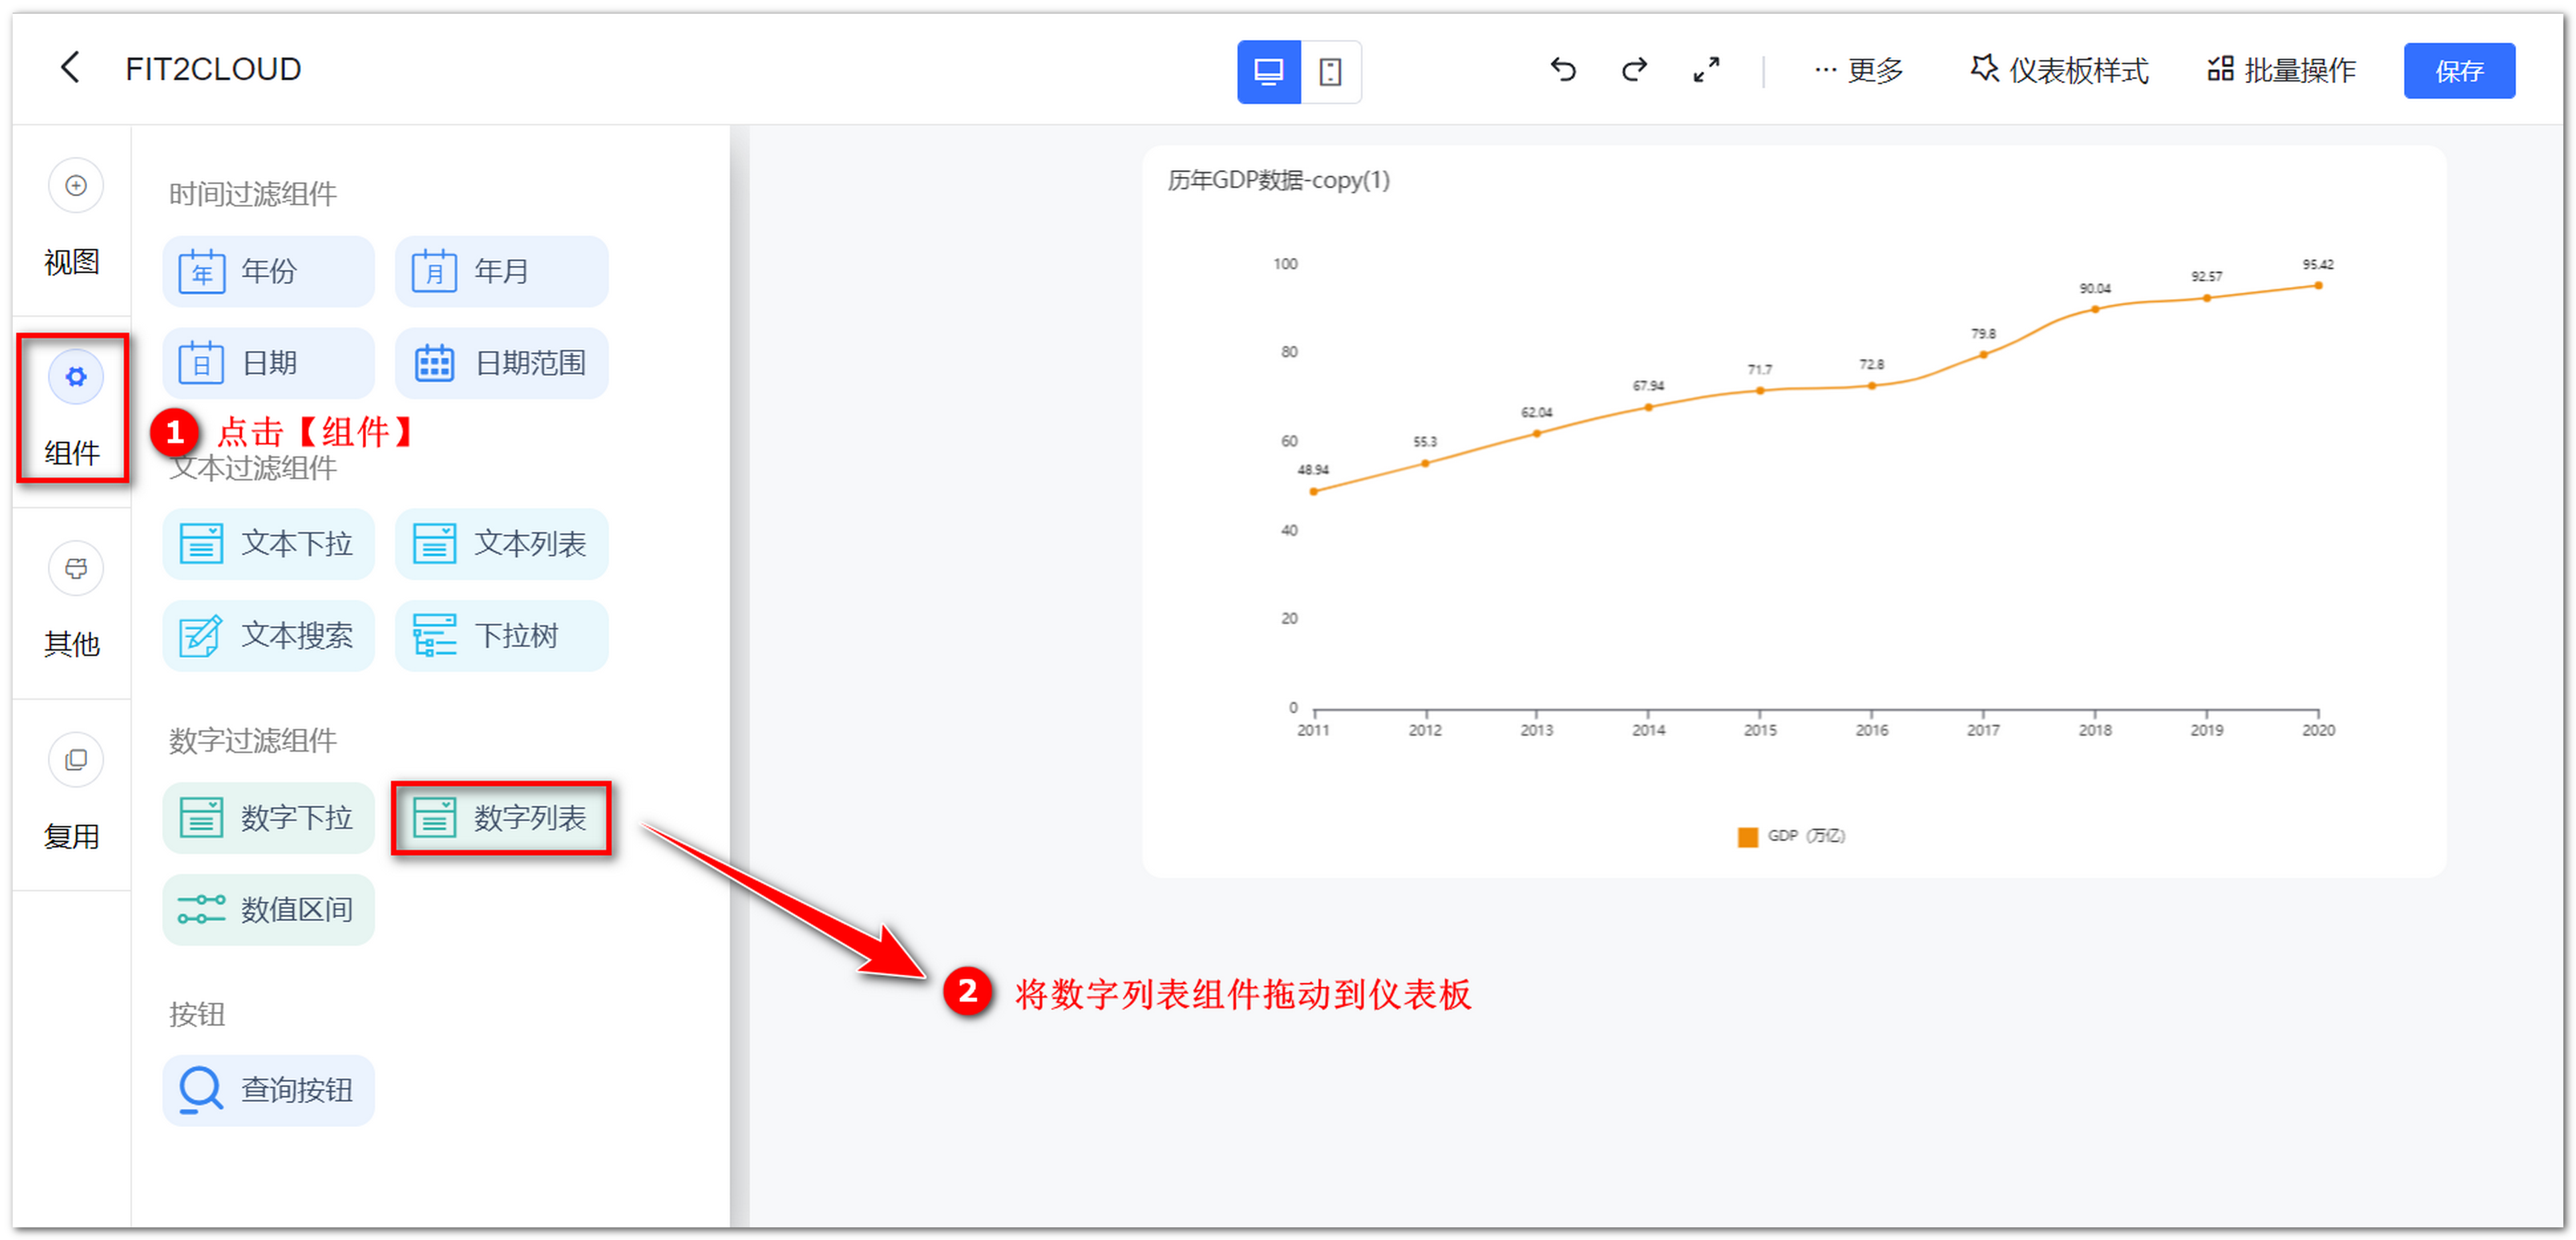Click the FIT2CLOUD dashboard title

213,69
